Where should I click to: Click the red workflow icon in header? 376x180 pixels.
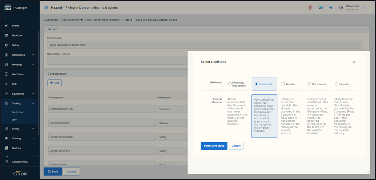click(310, 7)
